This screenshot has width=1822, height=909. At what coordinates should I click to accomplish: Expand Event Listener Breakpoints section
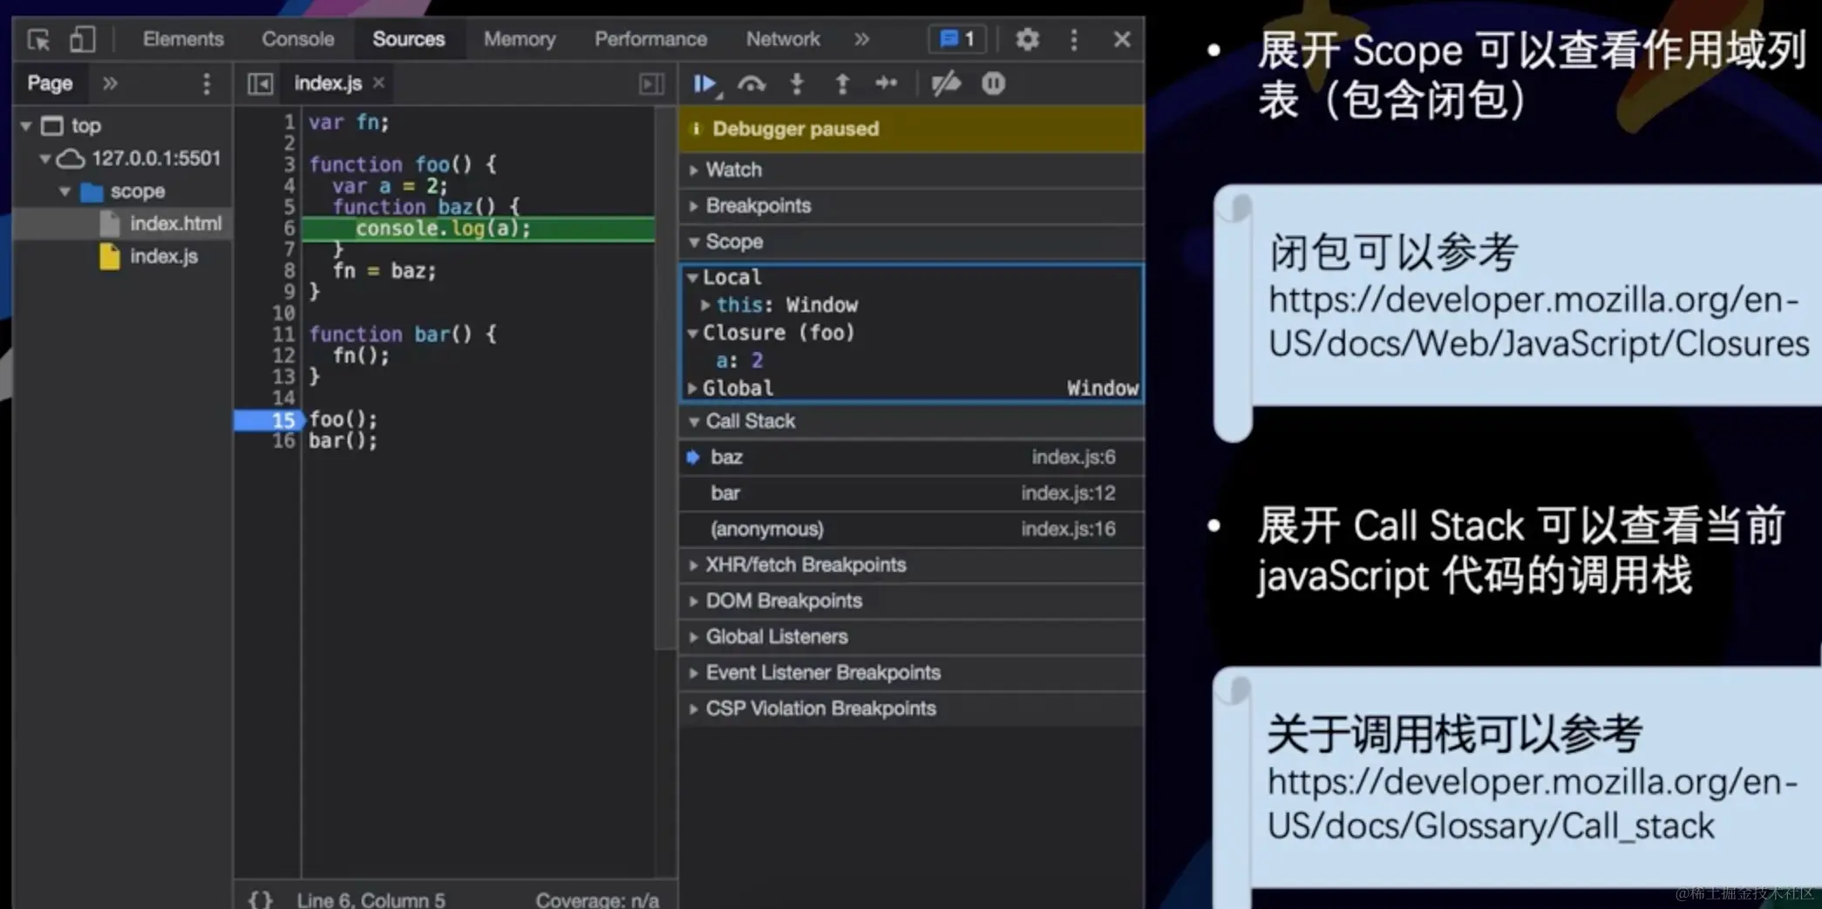point(911,673)
